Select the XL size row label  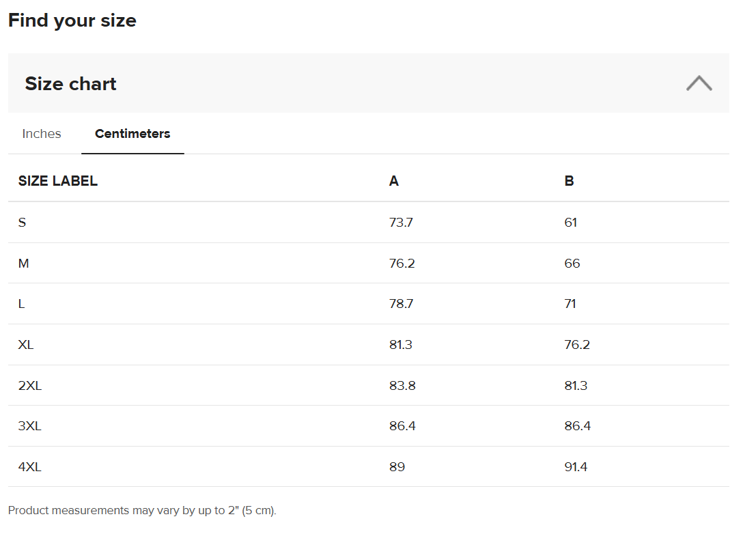pos(26,345)
